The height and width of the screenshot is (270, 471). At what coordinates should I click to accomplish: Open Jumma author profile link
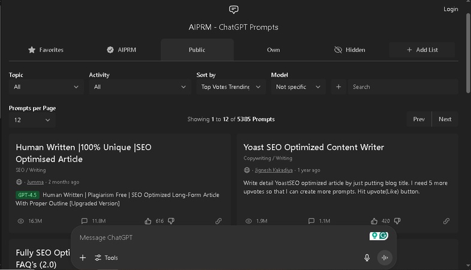[x=35, y=182]
